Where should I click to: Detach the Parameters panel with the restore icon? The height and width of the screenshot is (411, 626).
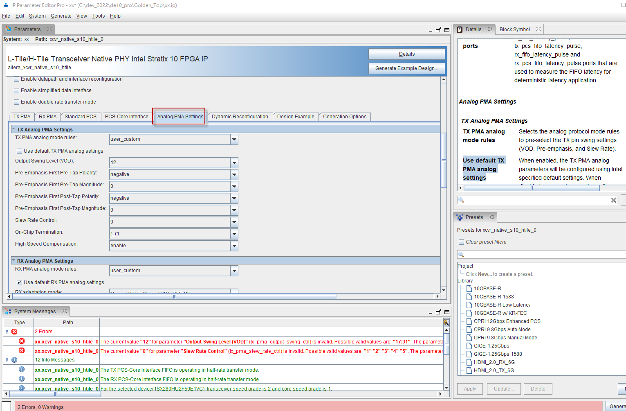439,30
